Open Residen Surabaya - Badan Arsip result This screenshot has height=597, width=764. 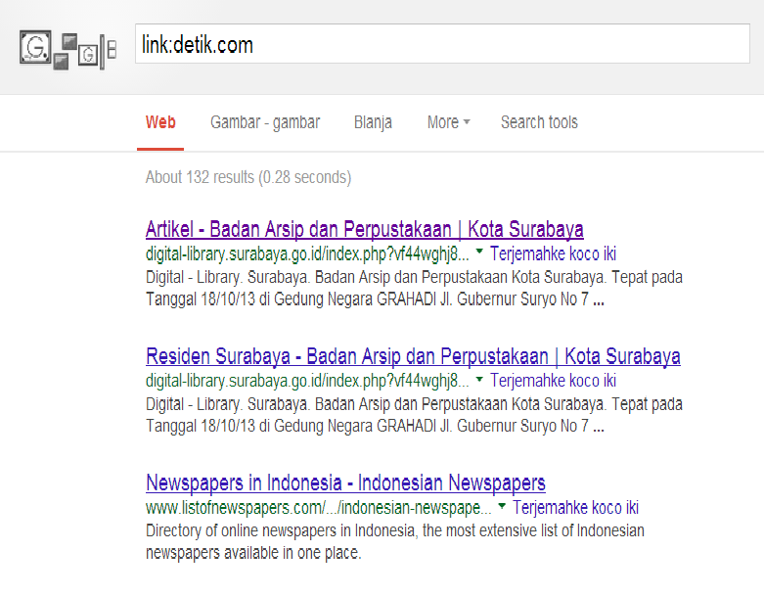(413, 356)
